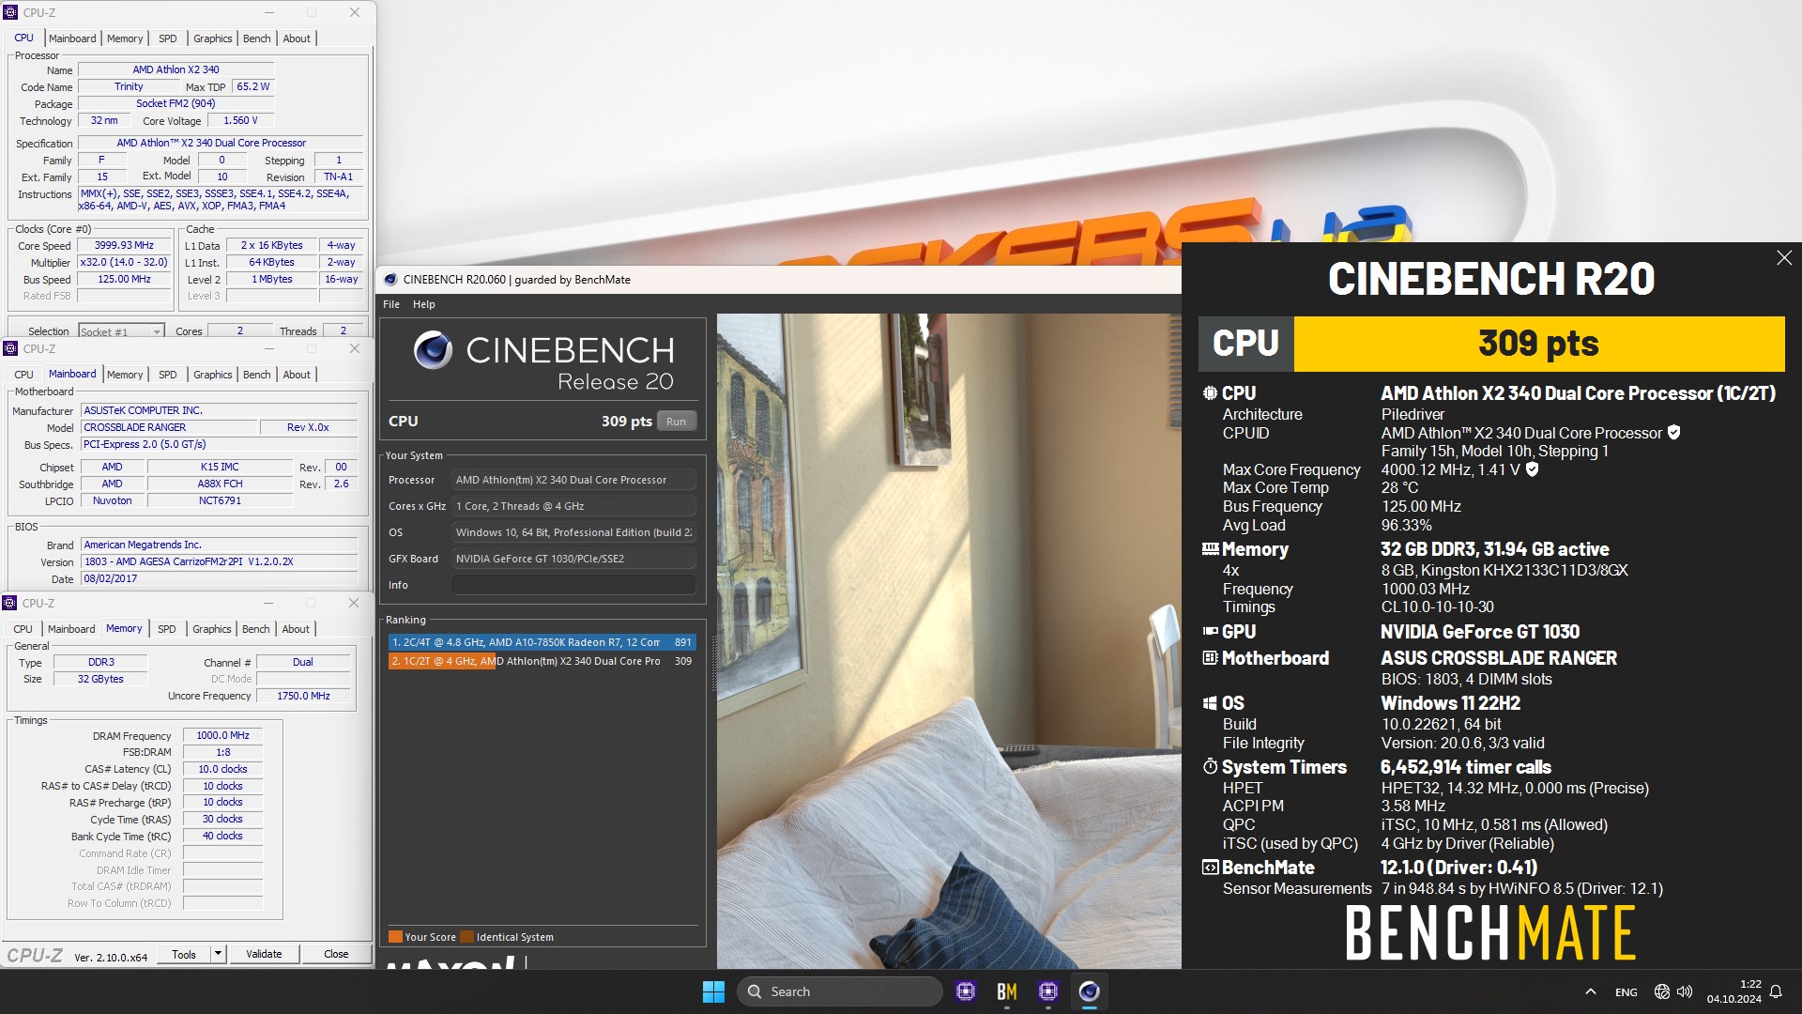Image resolution: width=1802 pixels, height=1014 pixels.
Task: Open Bench tab in Memory CPU-Z window
Action: click(255, 629)
